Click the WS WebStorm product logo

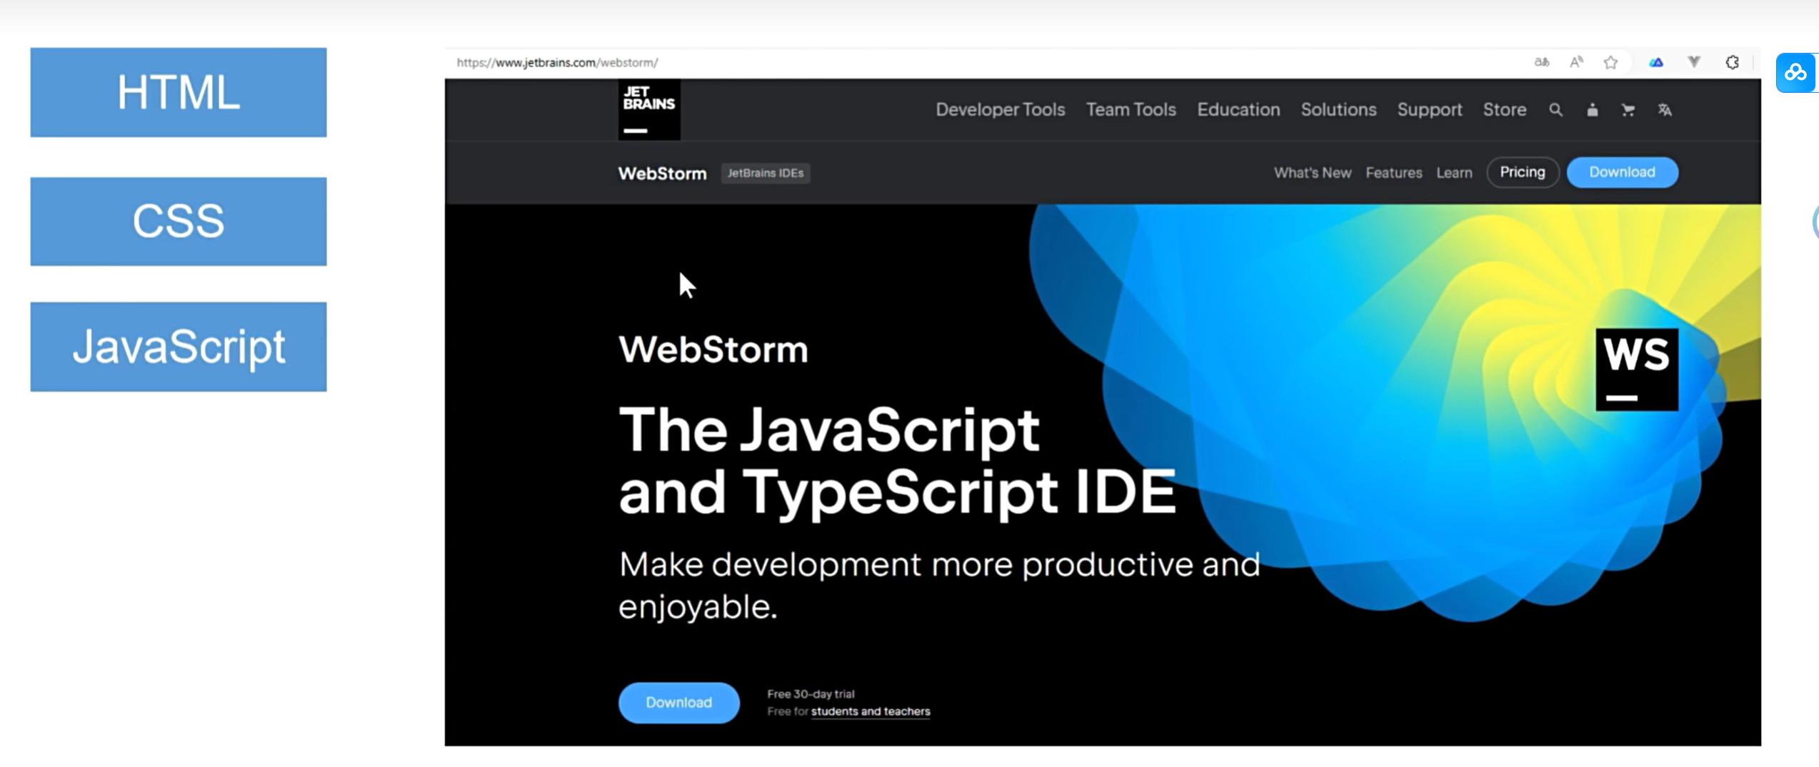[1636, 369]
